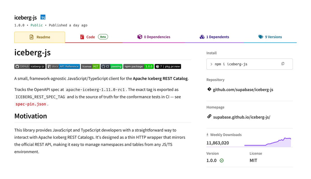
Task: Click the Public visibility label
Action: (x=37, y=25)
